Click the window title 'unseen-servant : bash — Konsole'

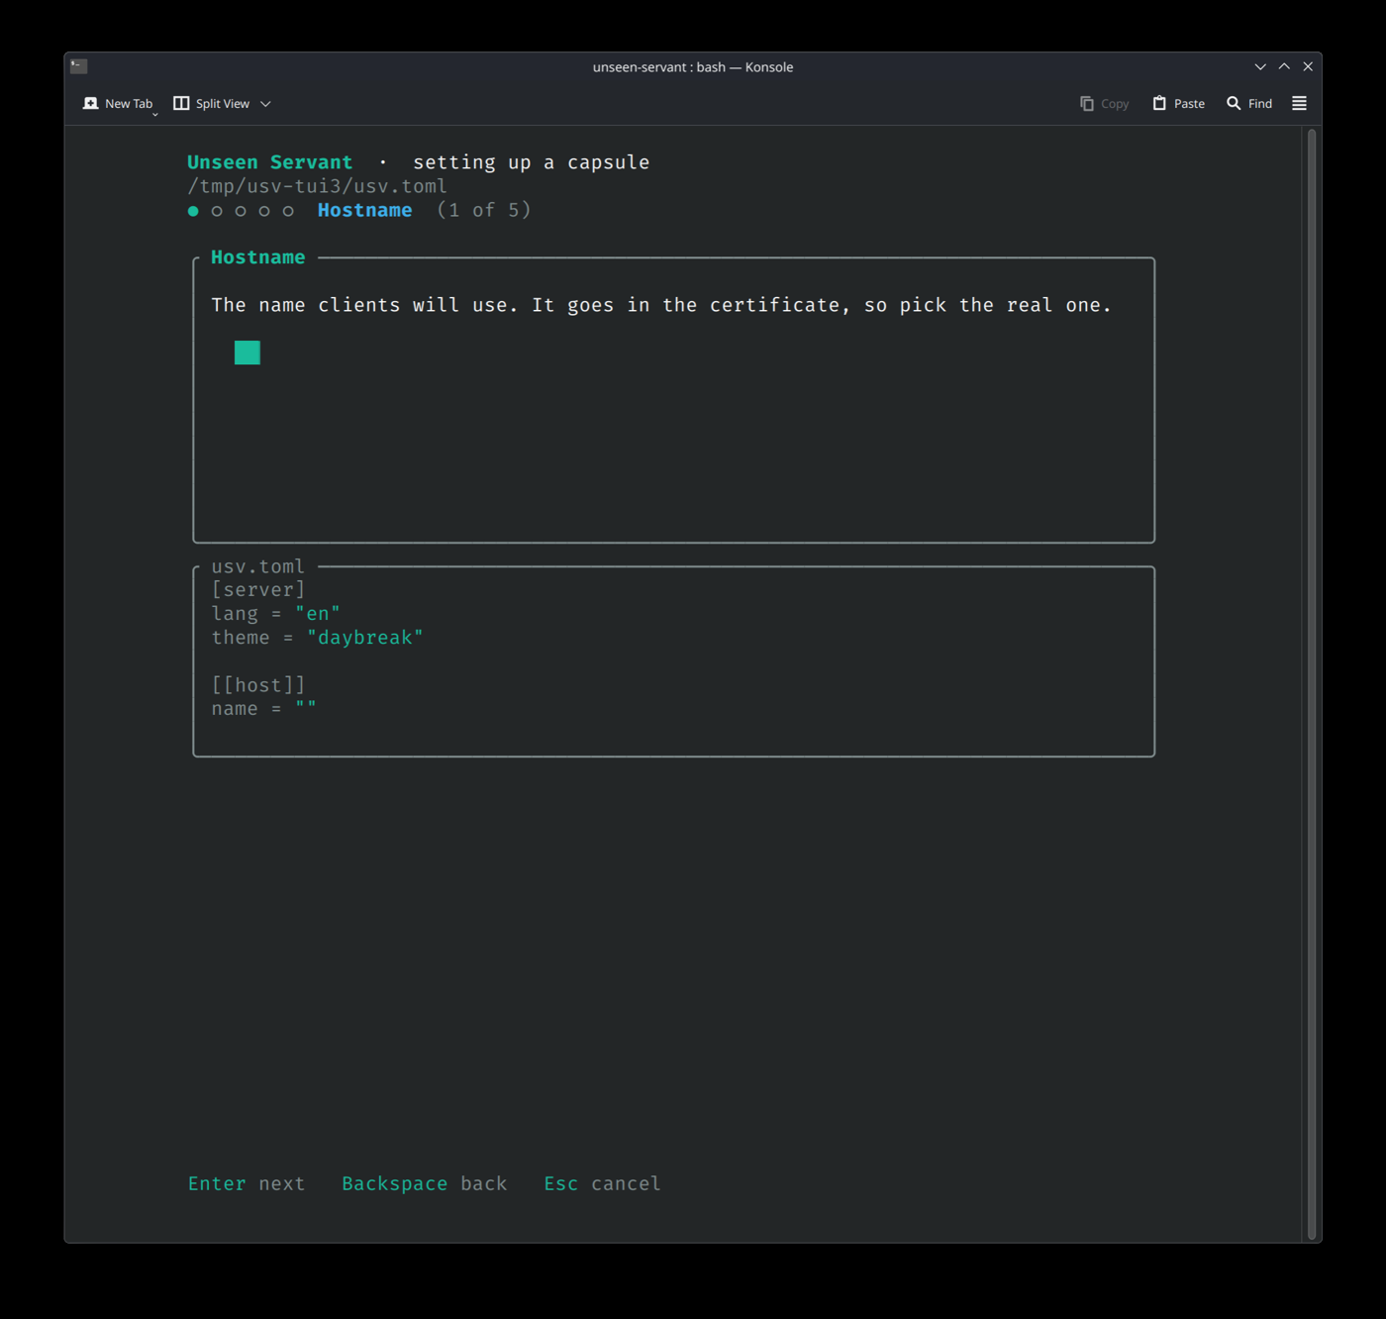coord(693,67)
